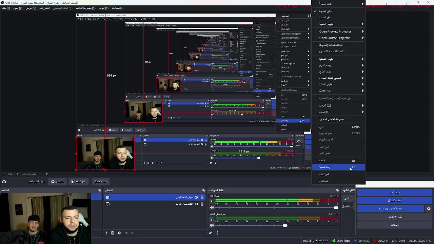Image resolution: width=434 pixels, height=244 pixels.
Task: Click Stop Streaming button
Action: 395,192
